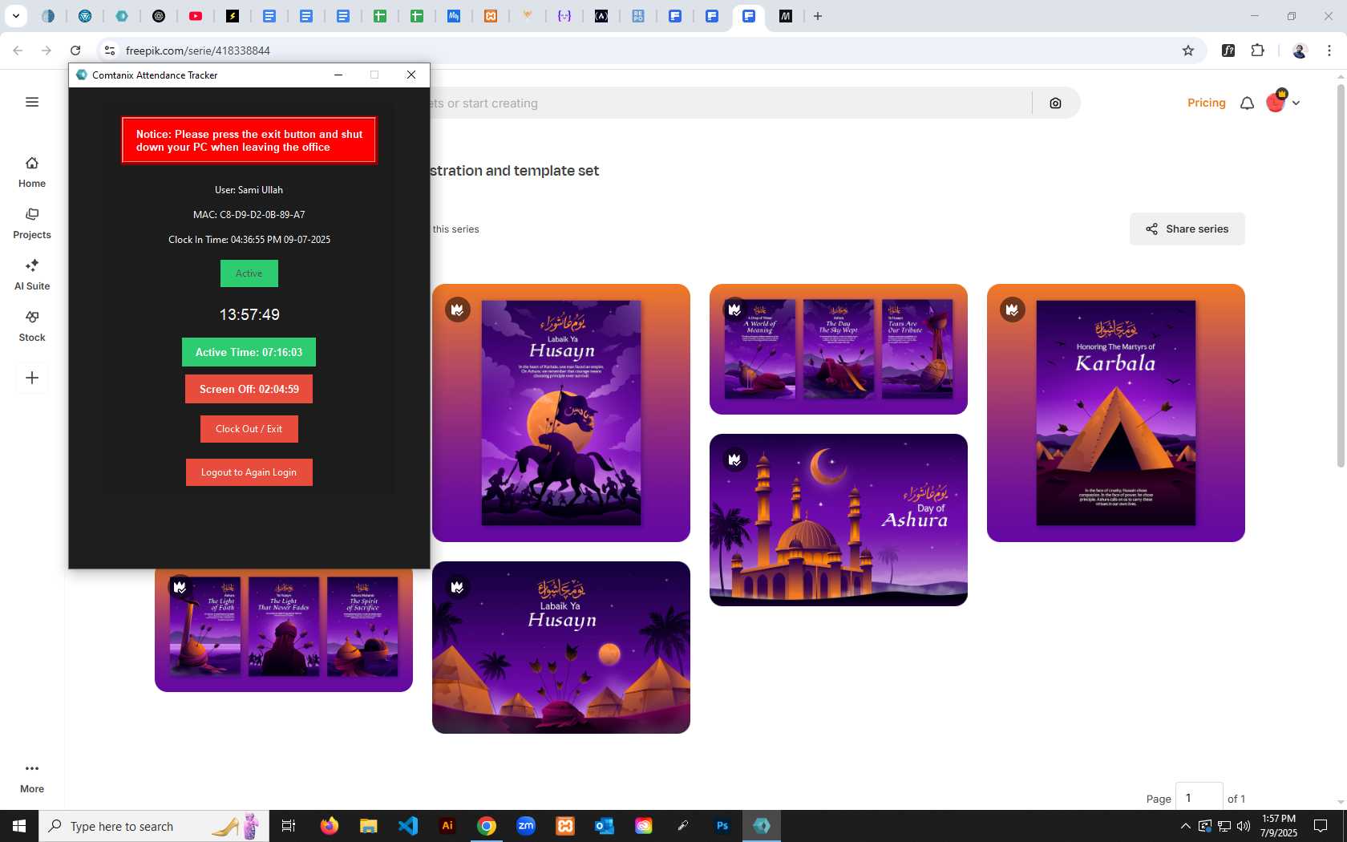Screen dimensions: 1347x842
Task: Bookmark this page with the star icon
Action: coord(1188,51)
